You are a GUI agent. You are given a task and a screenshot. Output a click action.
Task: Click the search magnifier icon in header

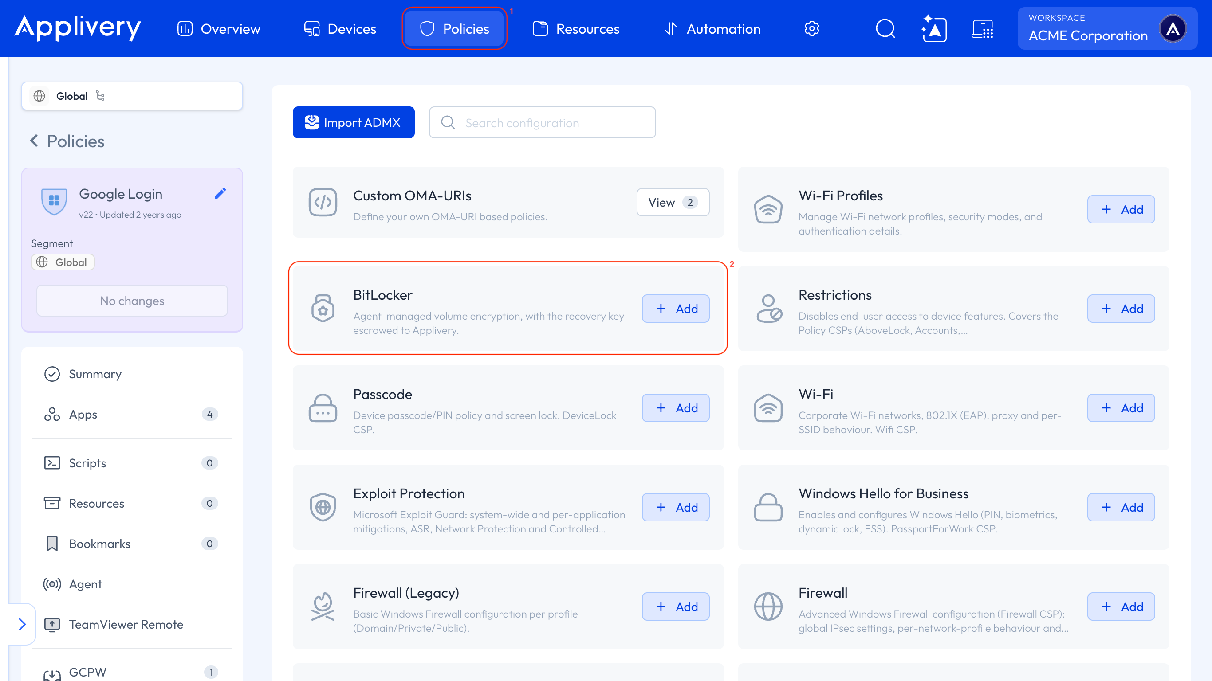pos(885,29)
